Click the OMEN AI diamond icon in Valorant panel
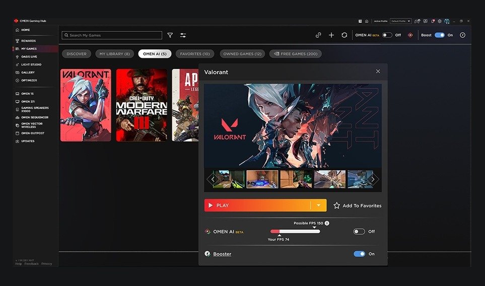This screenshot has width=485, height=286. coord(207,231)
